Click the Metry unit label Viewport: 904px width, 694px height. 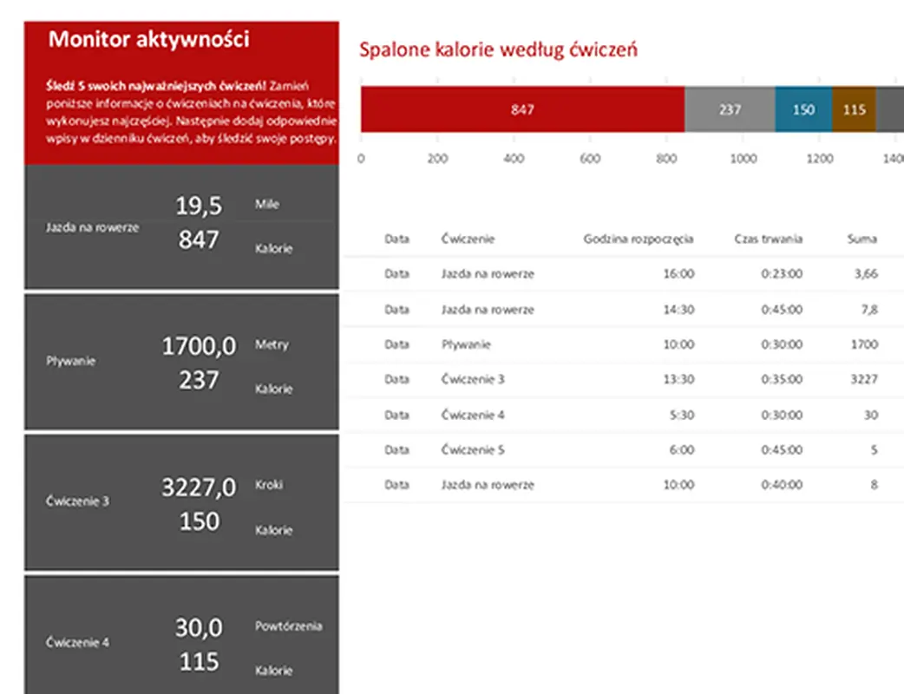(272, 344)
